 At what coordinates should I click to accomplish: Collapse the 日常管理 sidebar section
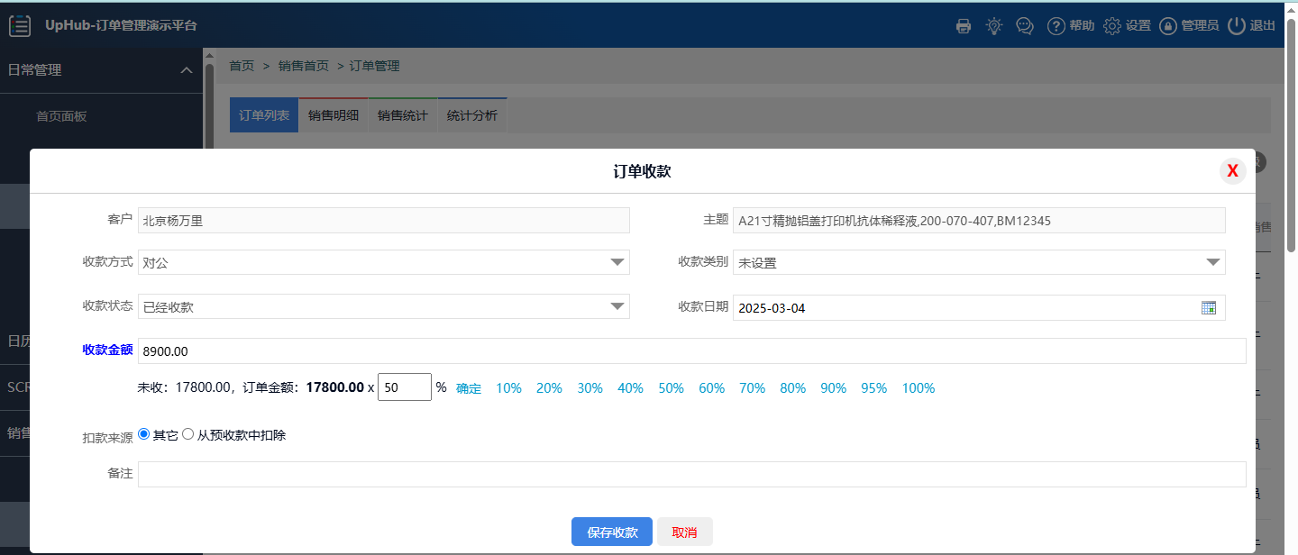pyautogui.click(x=187, y=70)
